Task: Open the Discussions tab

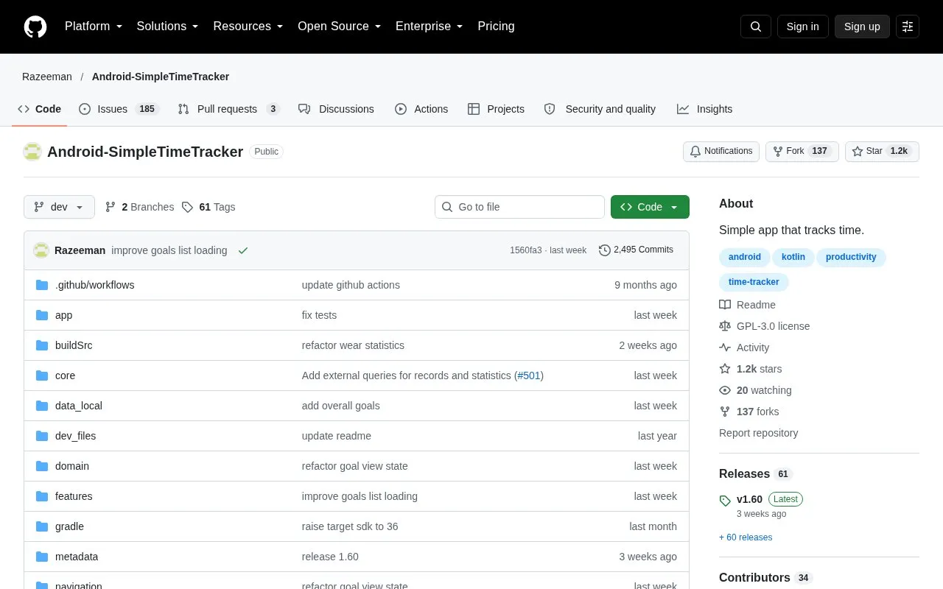Action: pos(336,109)
